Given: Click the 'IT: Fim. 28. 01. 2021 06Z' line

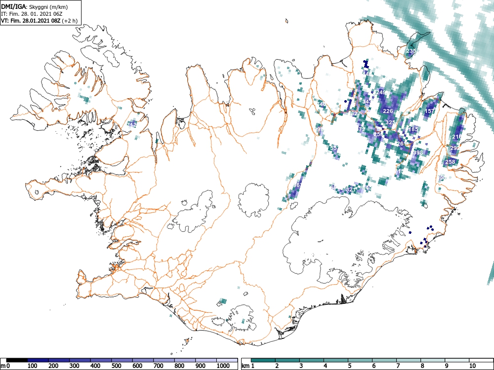Looking at the screenshot, I should tap(32, 14).
